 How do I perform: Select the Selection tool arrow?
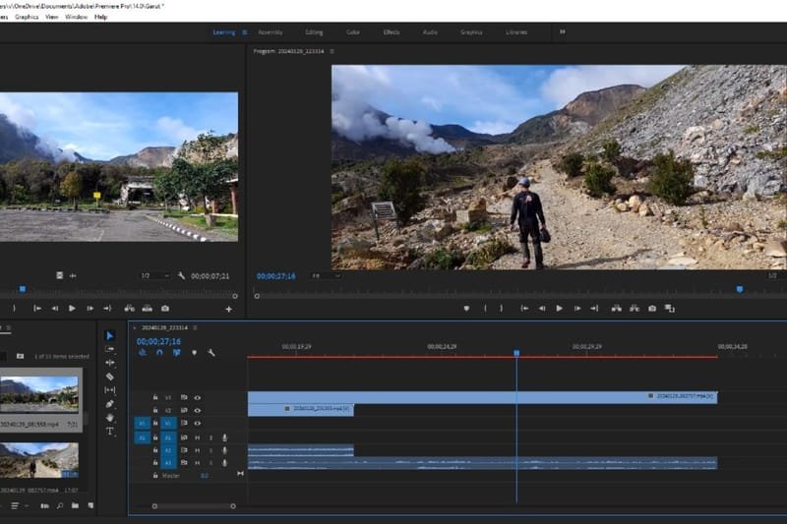110,335
